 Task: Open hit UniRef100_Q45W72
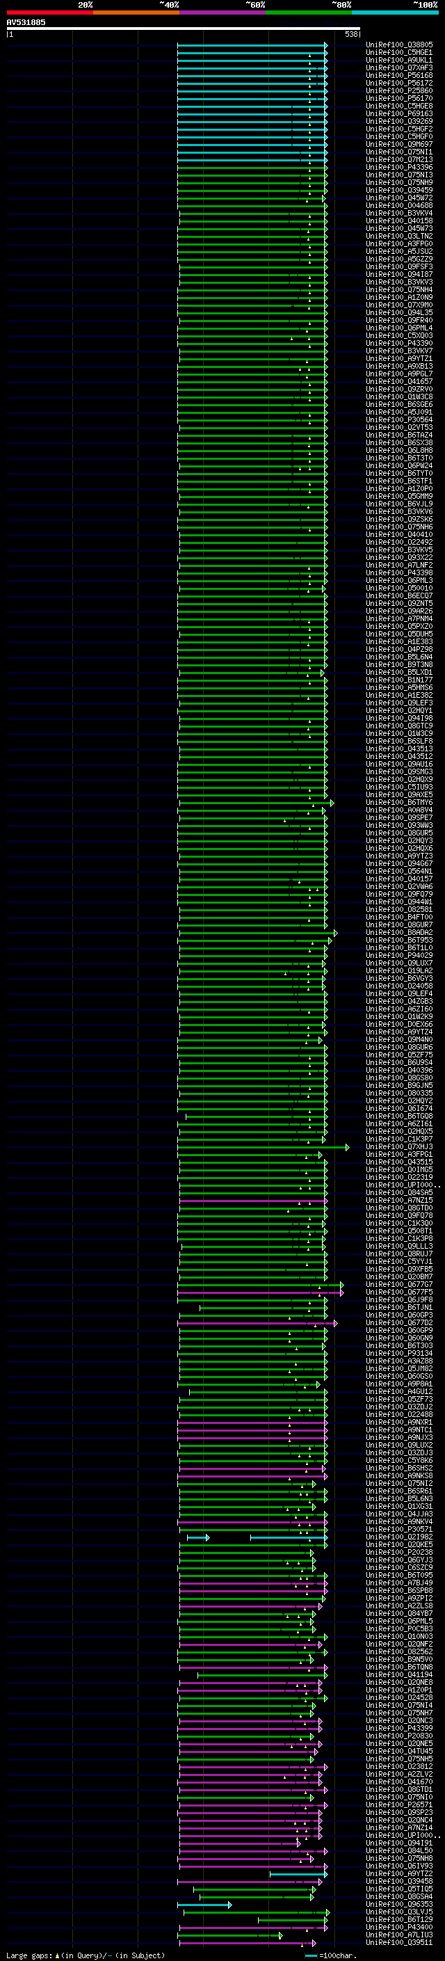click(x=399, y=198)
